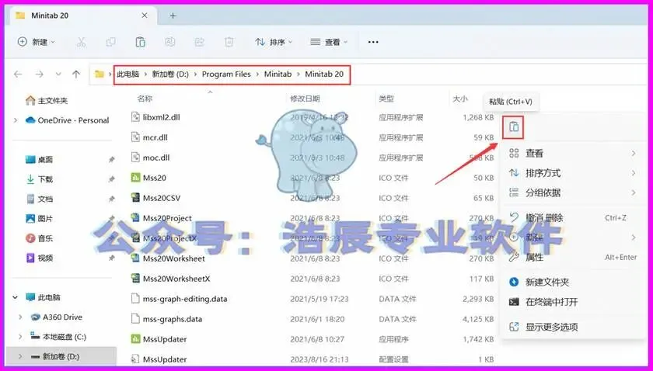Click Program Files in address breadcrumb
653x371 pixels.
click(x=226, y=74)
